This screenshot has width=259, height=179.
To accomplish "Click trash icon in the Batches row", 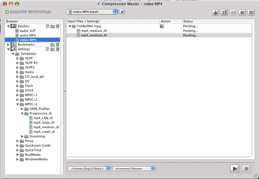I will [57, 26].
